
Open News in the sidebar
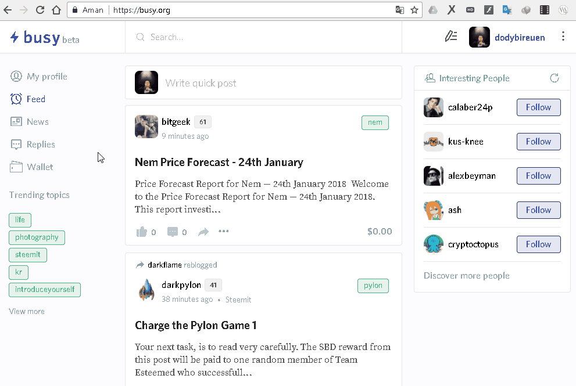click(x=30, y=122)
